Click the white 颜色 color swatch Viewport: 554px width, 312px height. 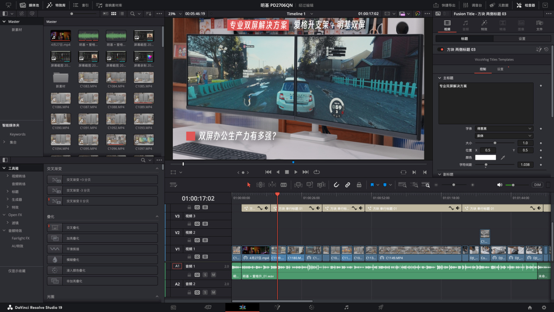486,158
